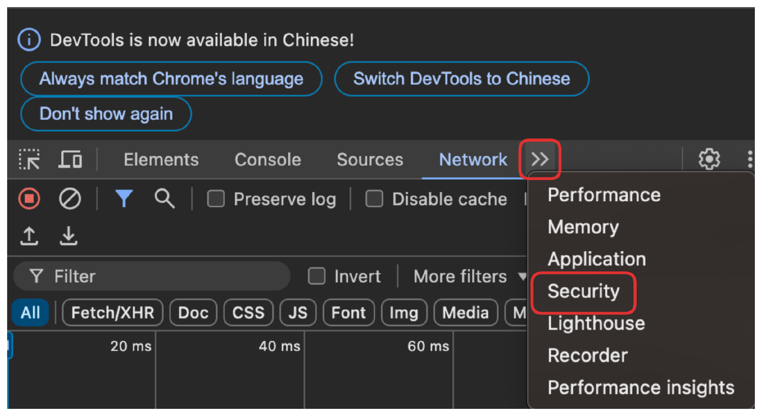Image resolution: width=762 pixels, height=416 pixels.
Task: Toggle the Invert filter checkbox
Action: 316,276
